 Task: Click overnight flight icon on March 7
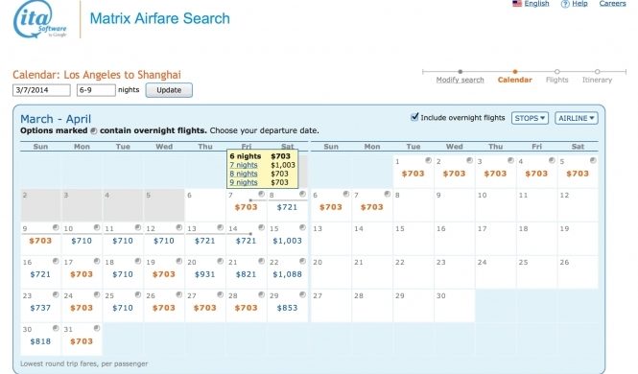(x=261, y=194)
